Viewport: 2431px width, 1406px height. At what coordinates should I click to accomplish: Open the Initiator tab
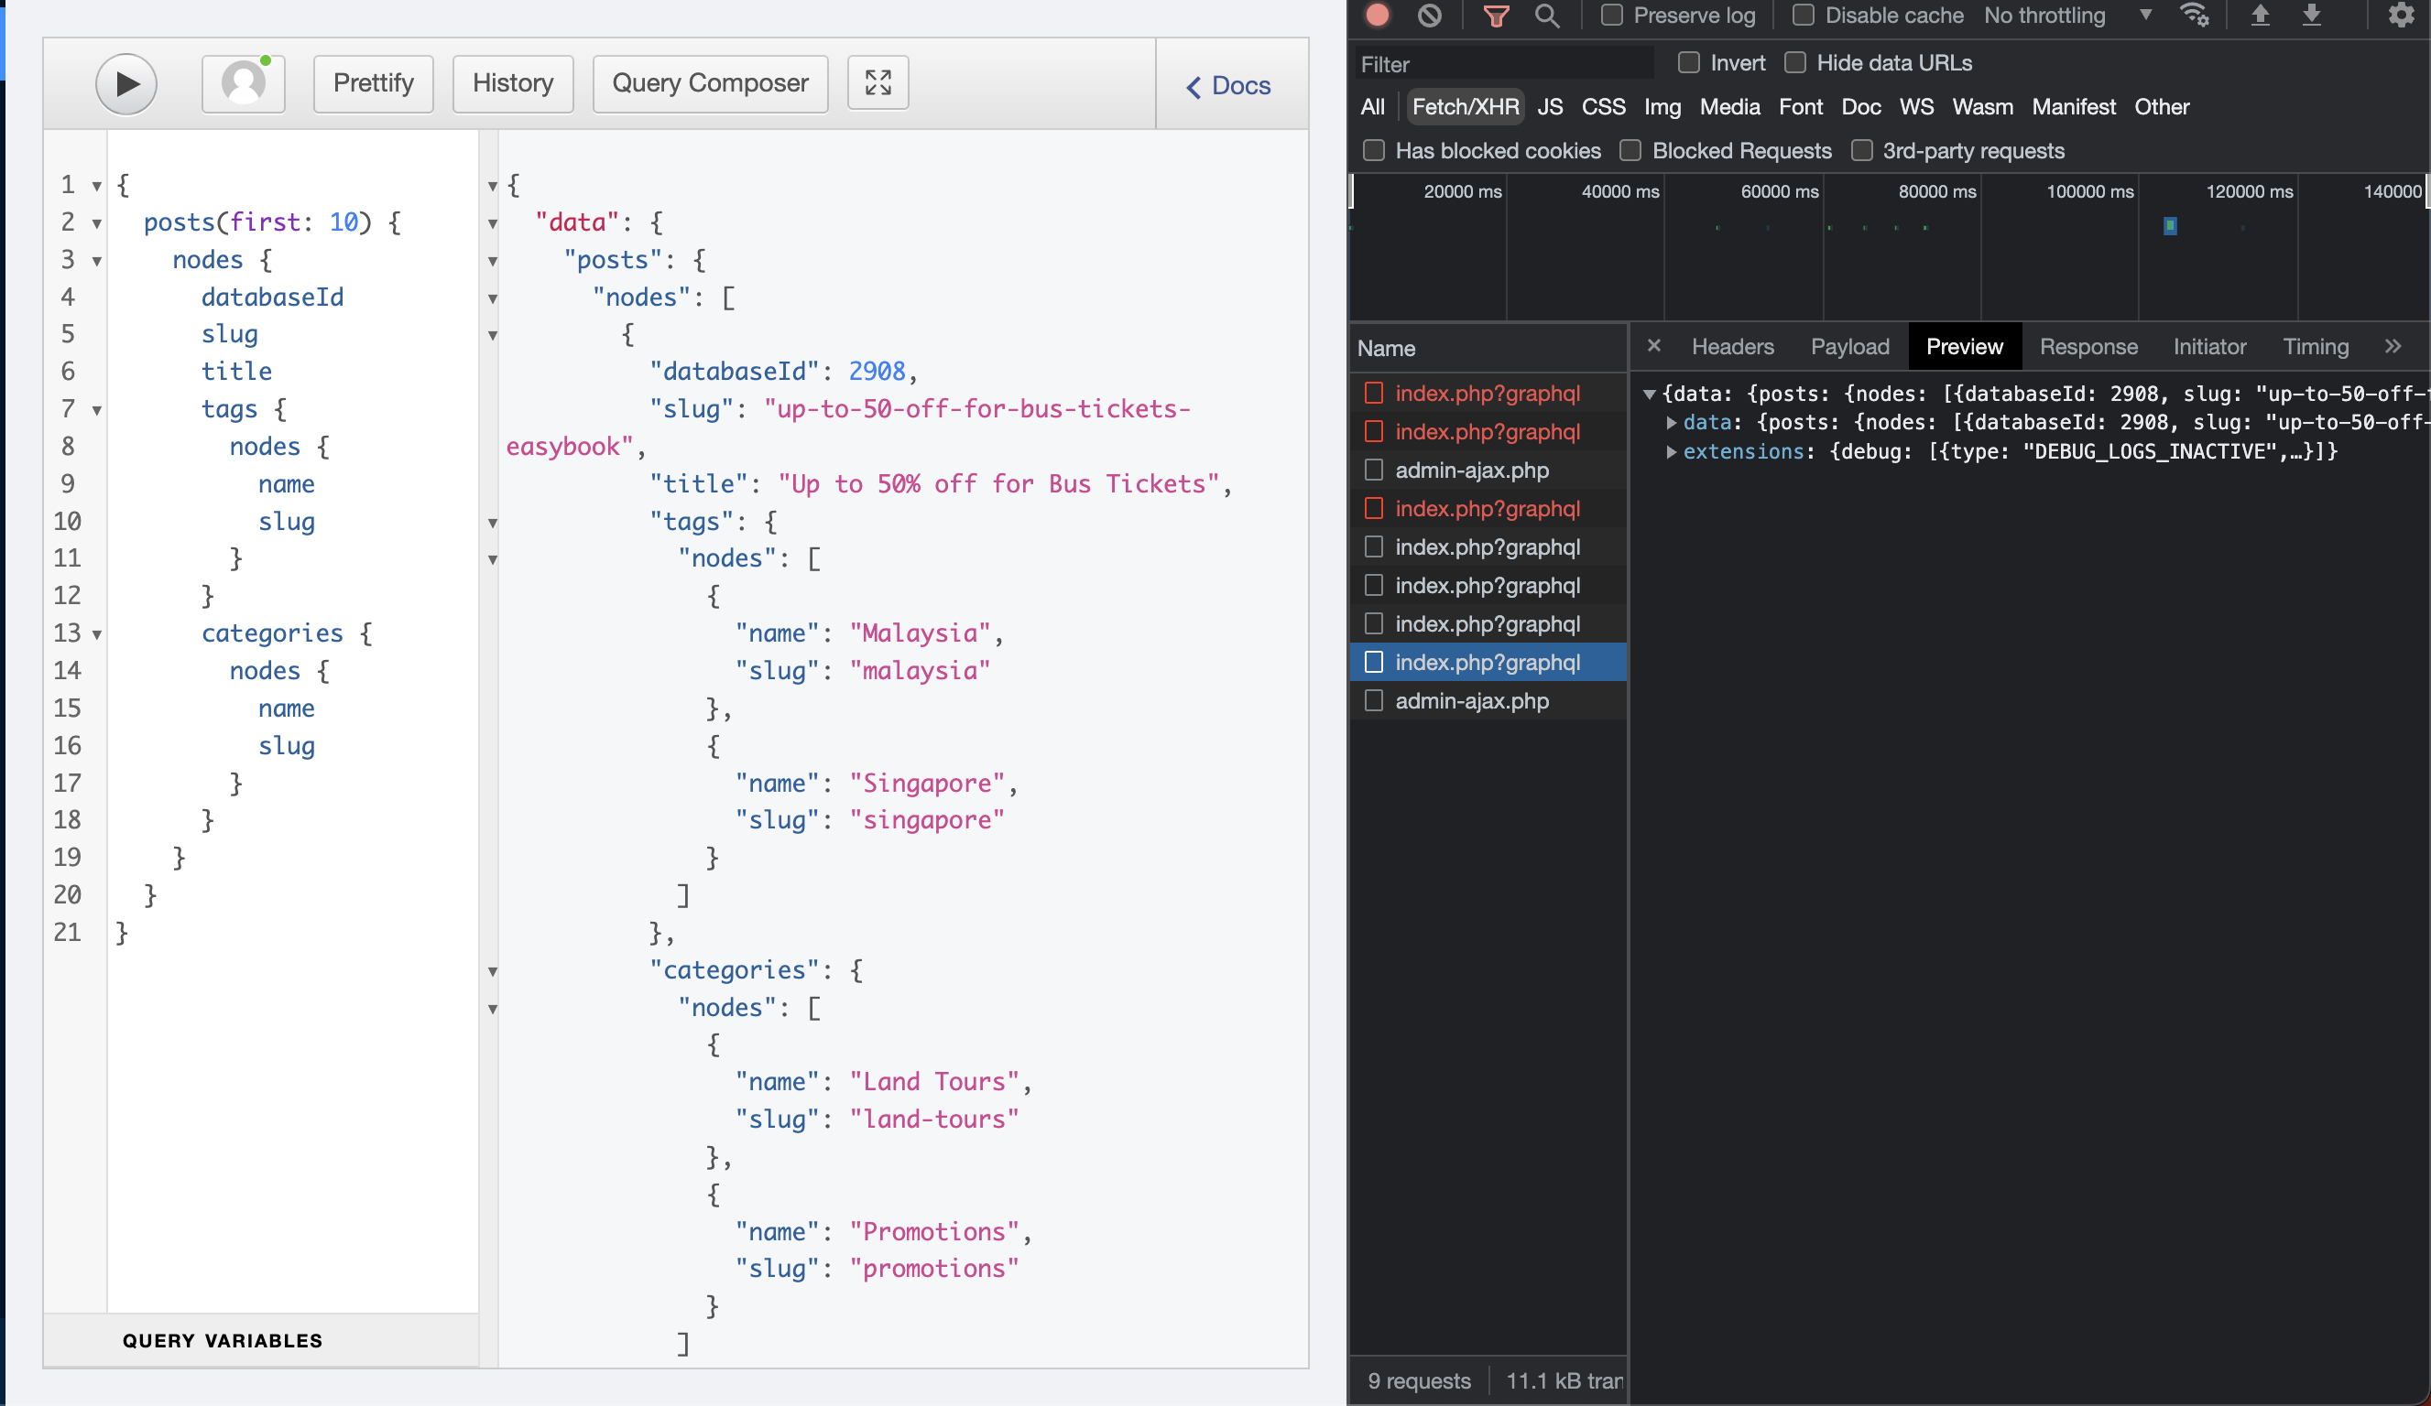click(2209, 346)
